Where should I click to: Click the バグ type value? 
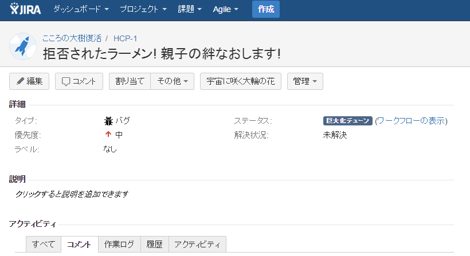click(123, 121)
